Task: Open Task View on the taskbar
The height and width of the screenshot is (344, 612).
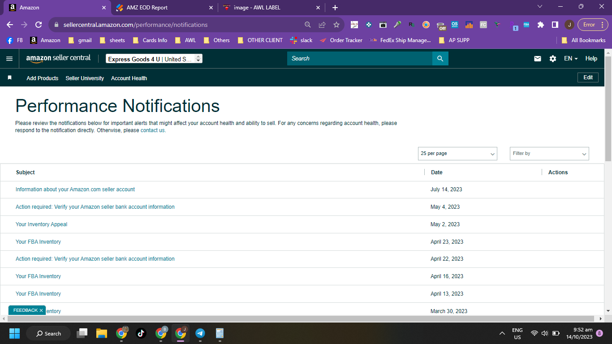Action: (82, 333)
